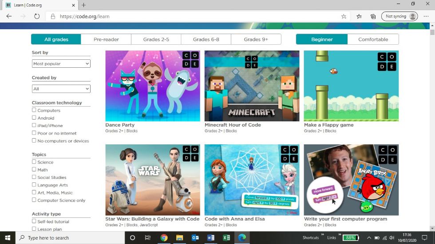Open the Created by All dropdown

tap(61, 89)
